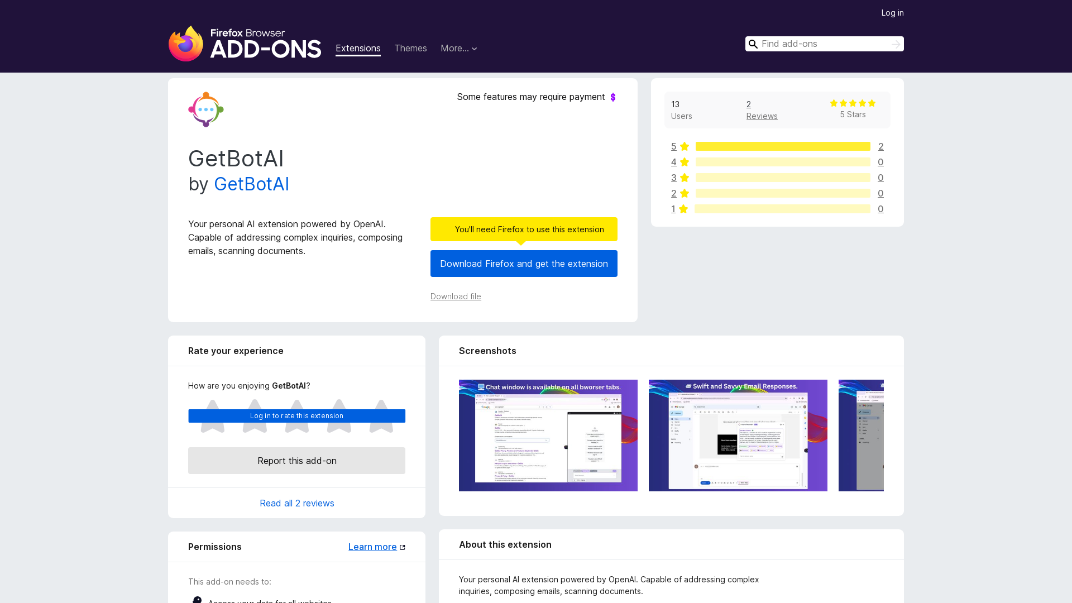
Task: Click the external link icon beside Learn more
Action: (402, 547)
